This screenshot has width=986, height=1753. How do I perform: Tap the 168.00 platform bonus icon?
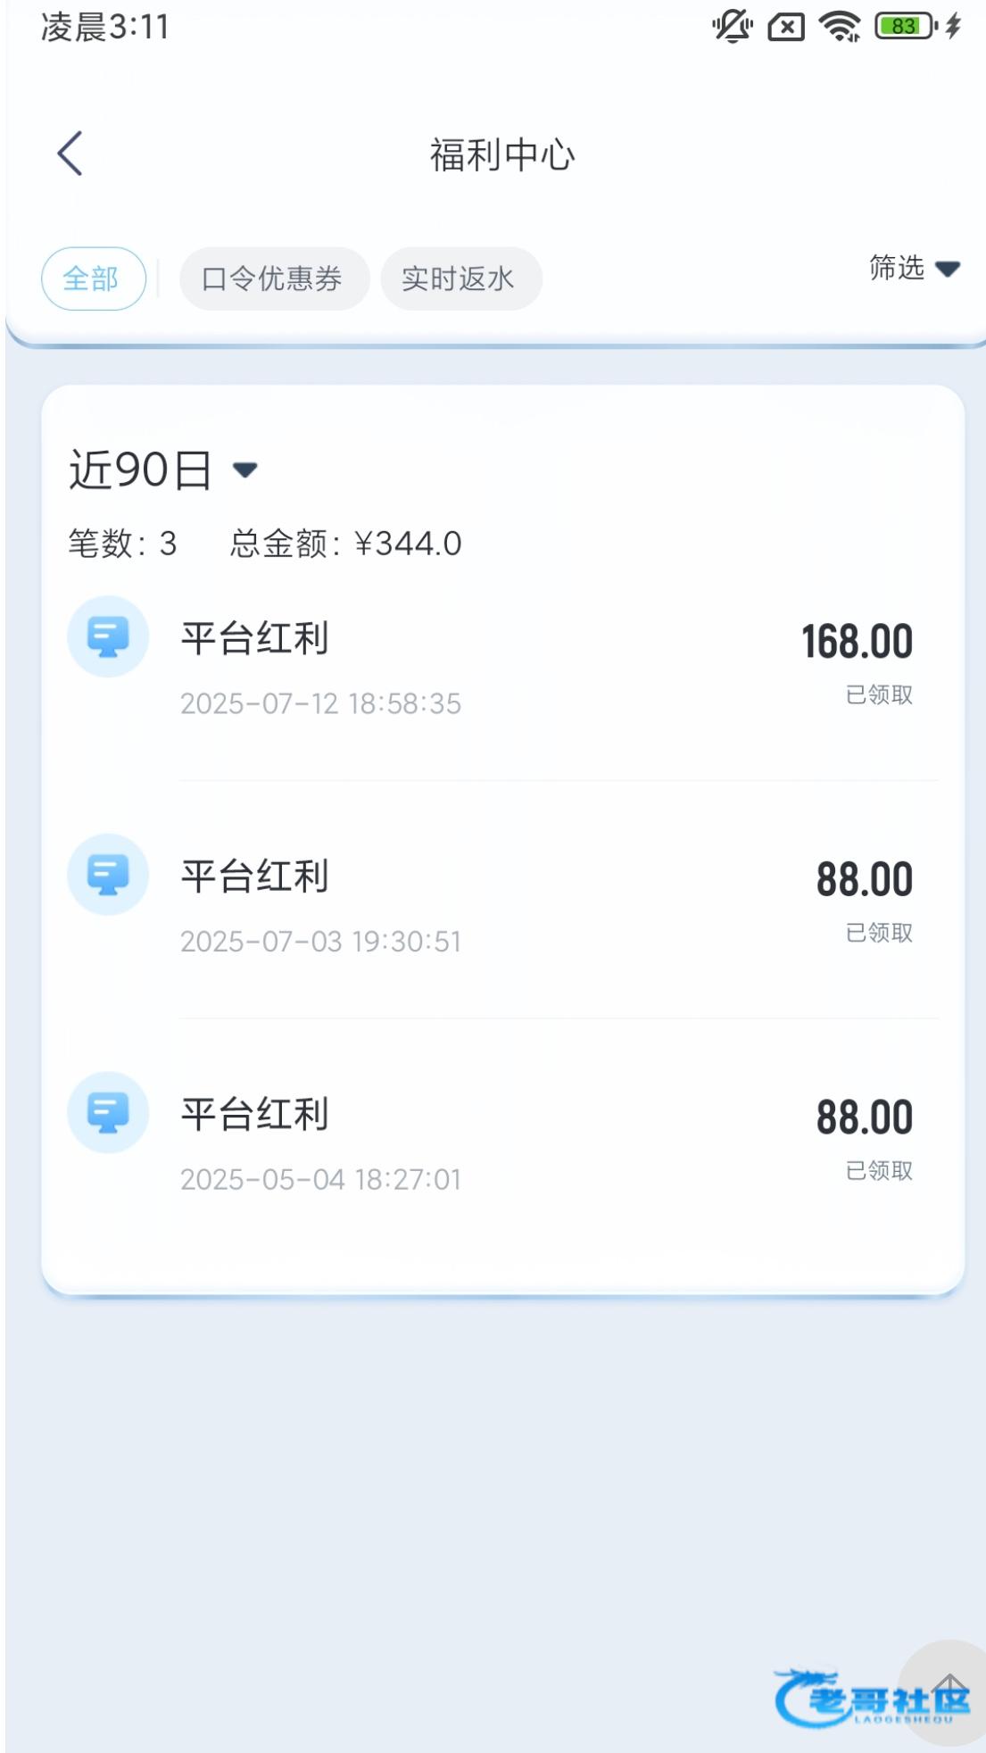tap(108, 636)
